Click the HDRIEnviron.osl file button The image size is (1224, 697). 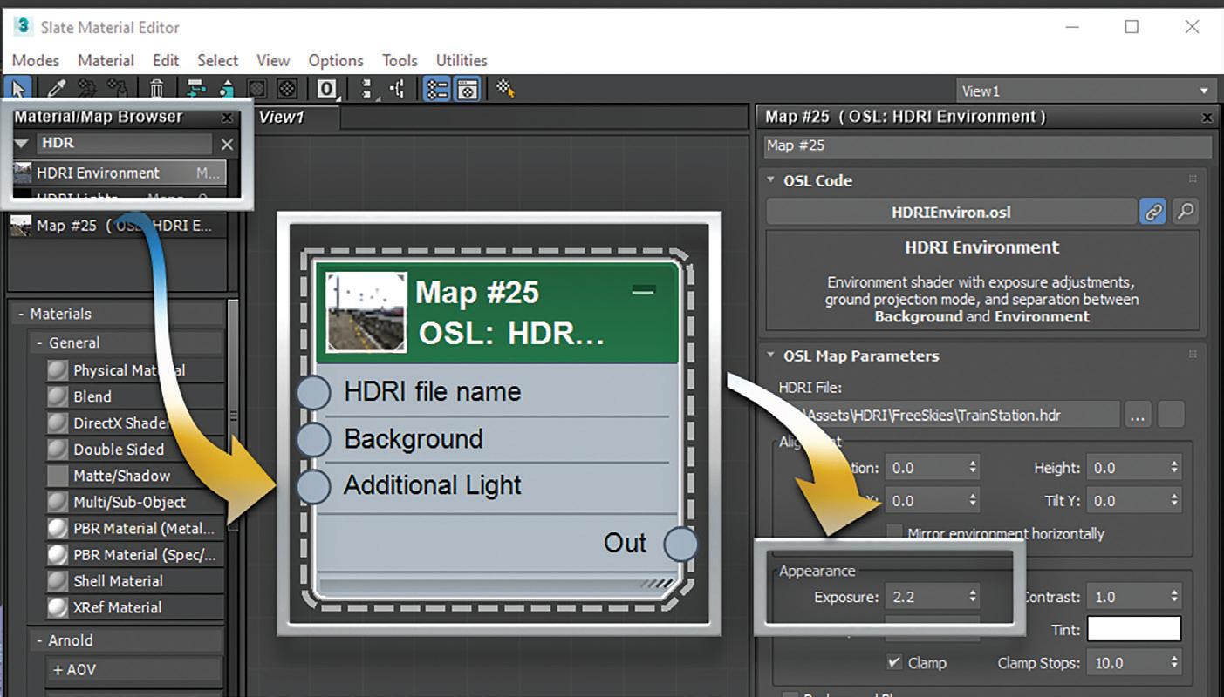coord(951,212)
